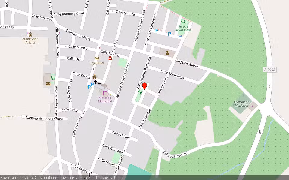Select the middle parking icon near Parque de las Viñas
The width and height of the screenshot is (289, 180).
169,34
